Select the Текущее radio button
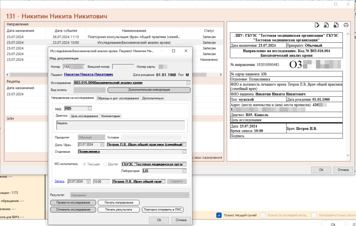This screenshot has height=226, width=356. (x=85, y=164)
